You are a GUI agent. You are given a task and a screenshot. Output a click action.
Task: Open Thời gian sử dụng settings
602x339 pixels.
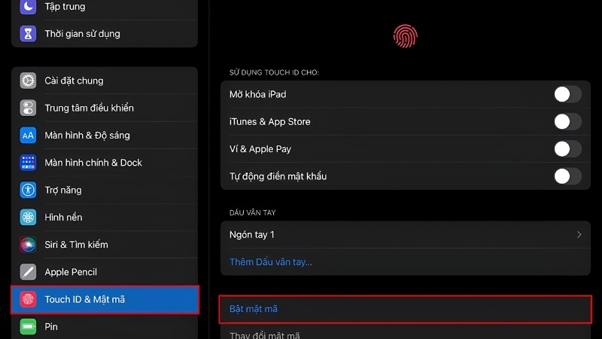[x=105, y=34]
